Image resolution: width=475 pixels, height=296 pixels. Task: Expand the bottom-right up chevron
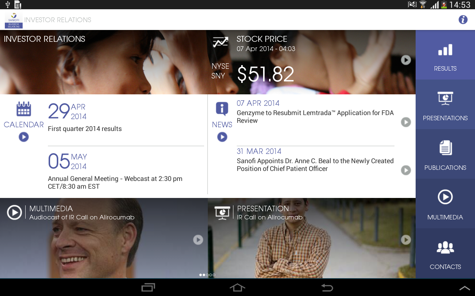[x=465, y=288]
